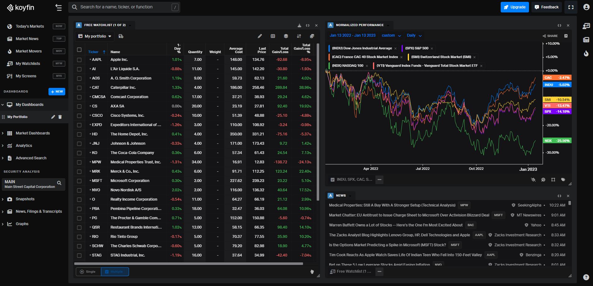This screenshot has width=593, height=286.
Task: Delete My Portfolio dashboard with trash icon
Action: (60, 117)
